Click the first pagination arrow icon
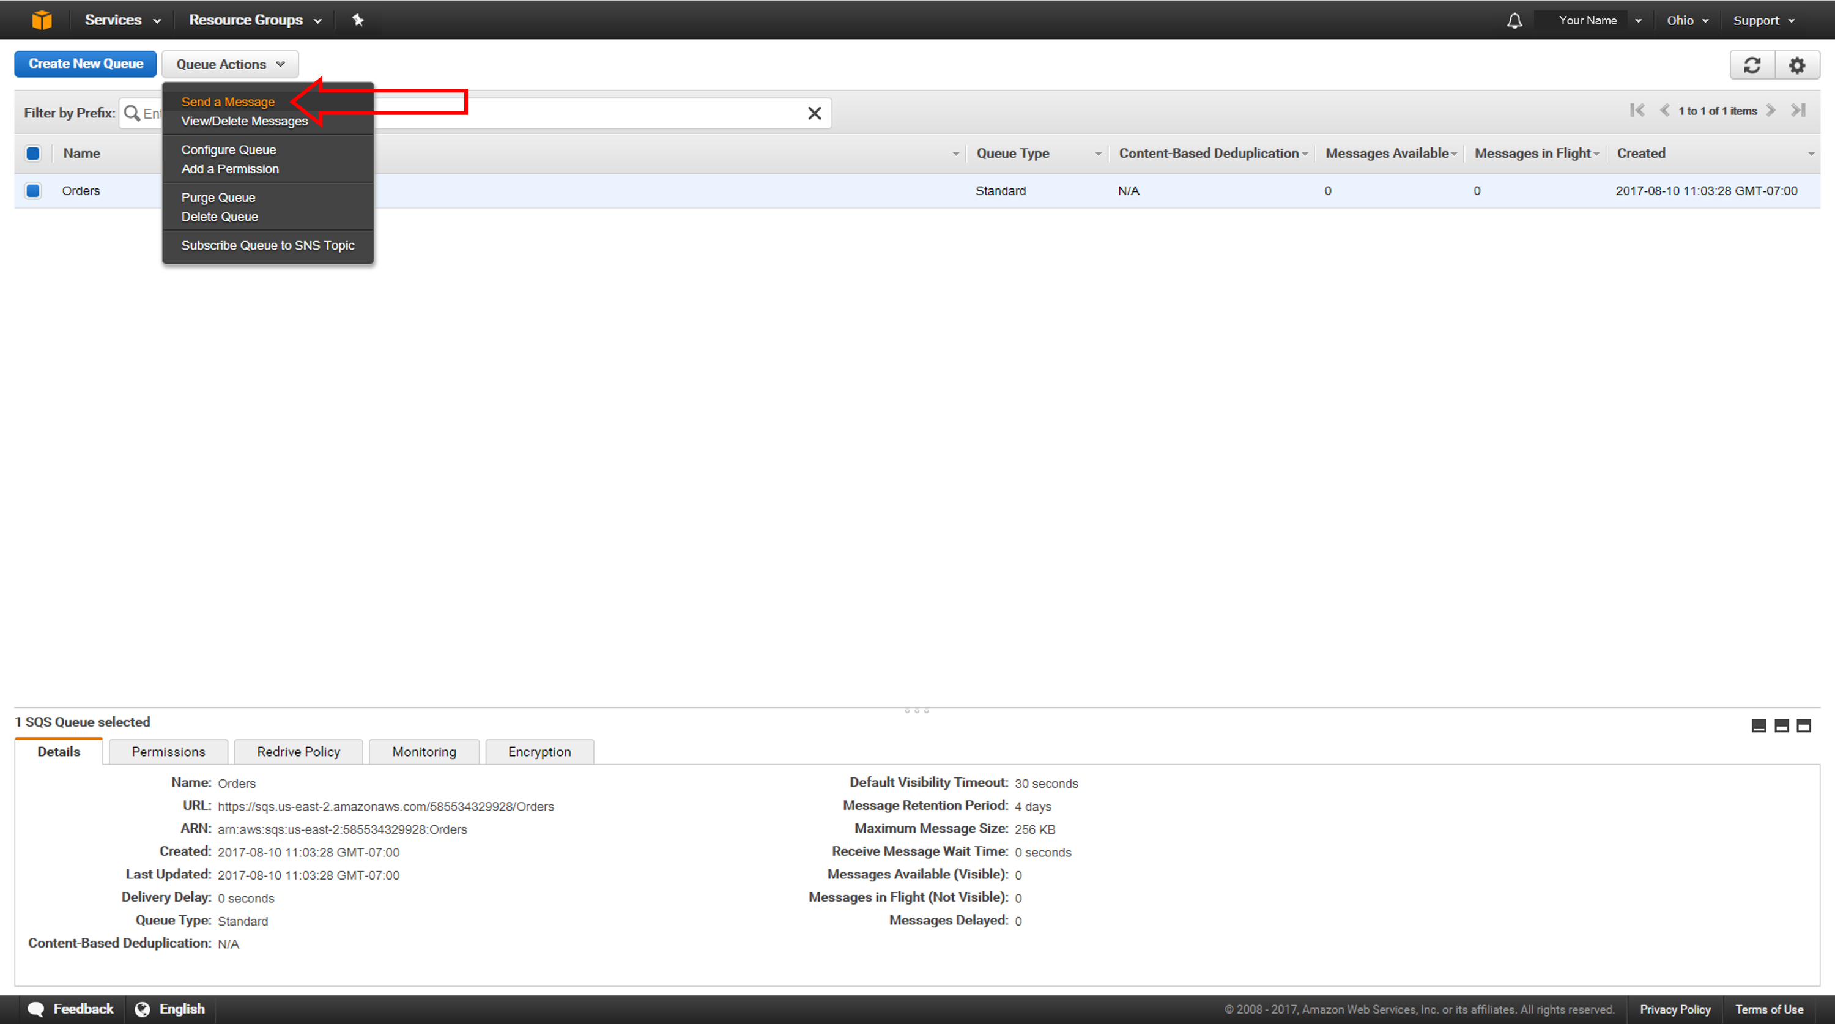The width and height of the screenshot is (1835, 1024). coord(1634,112)
